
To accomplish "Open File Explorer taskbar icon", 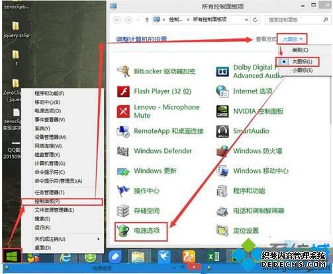I will [138, 257].
